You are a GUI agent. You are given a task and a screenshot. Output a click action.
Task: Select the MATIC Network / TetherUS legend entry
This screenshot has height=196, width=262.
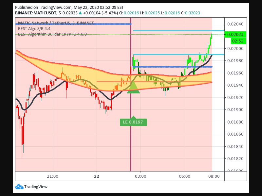click(x=56, y=23)
